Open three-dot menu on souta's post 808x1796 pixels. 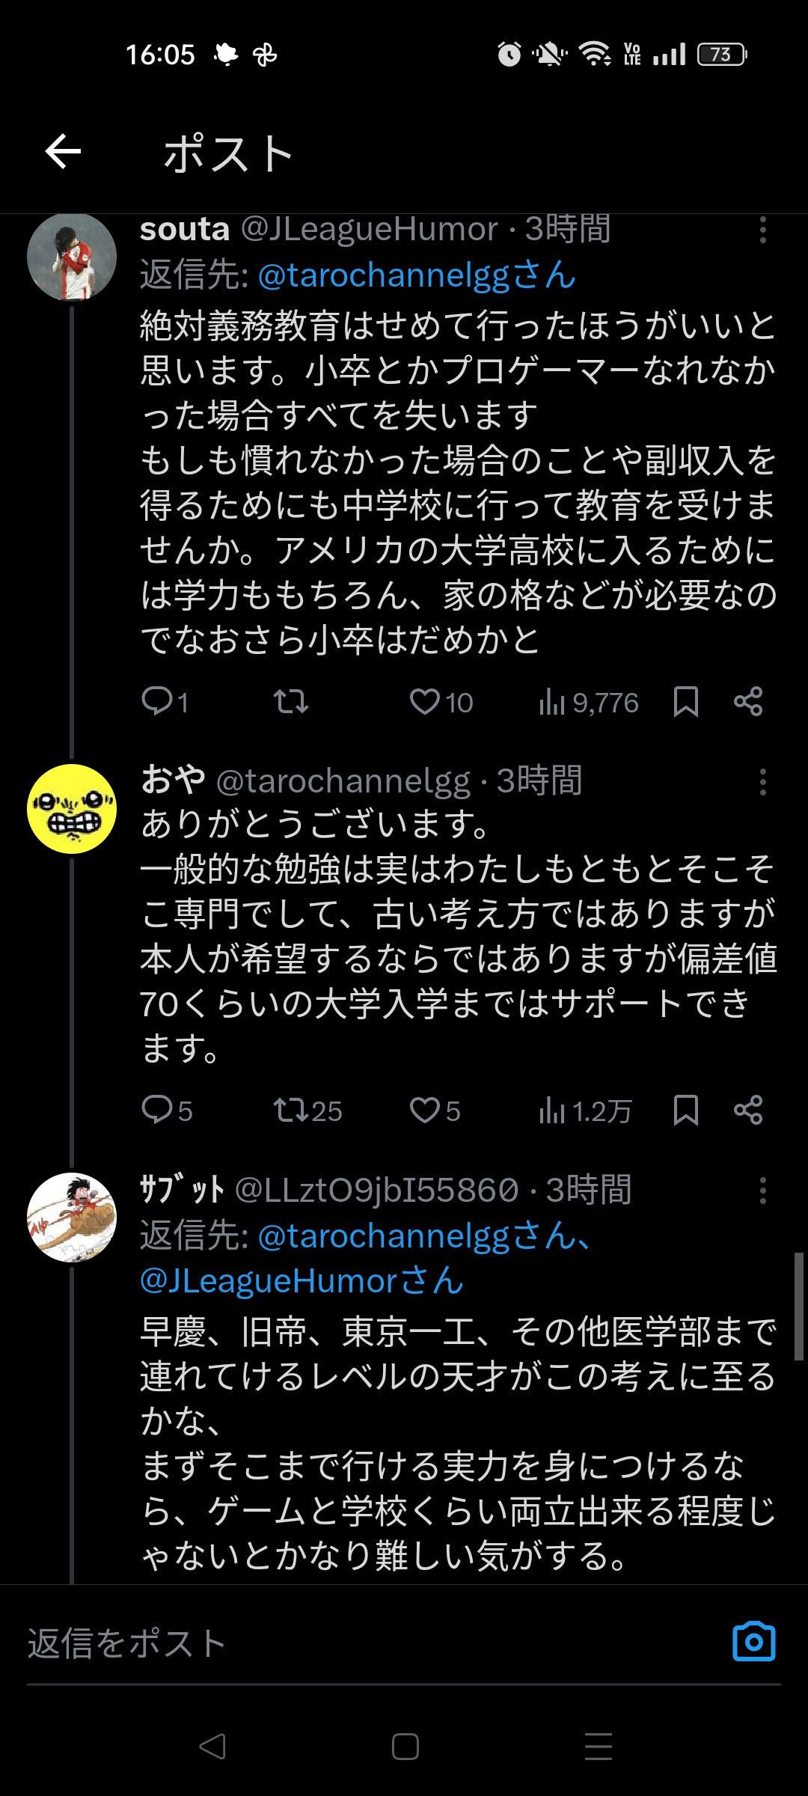click(x=763, y=230)
